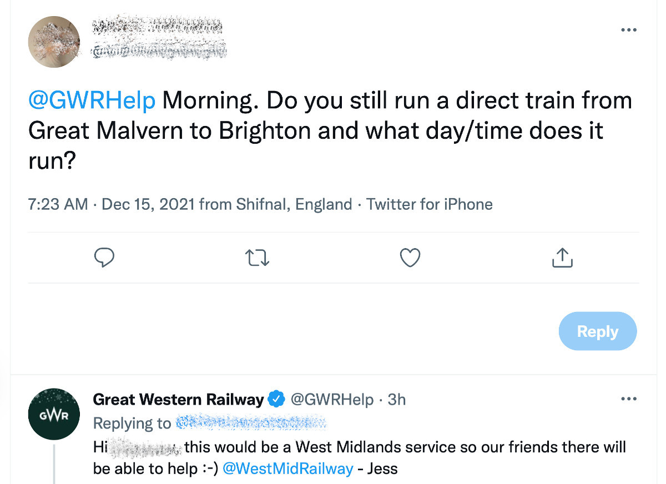666x484 pixels.
Task: Click the Twitter for iPhone source label
Action: click(430, 204)
